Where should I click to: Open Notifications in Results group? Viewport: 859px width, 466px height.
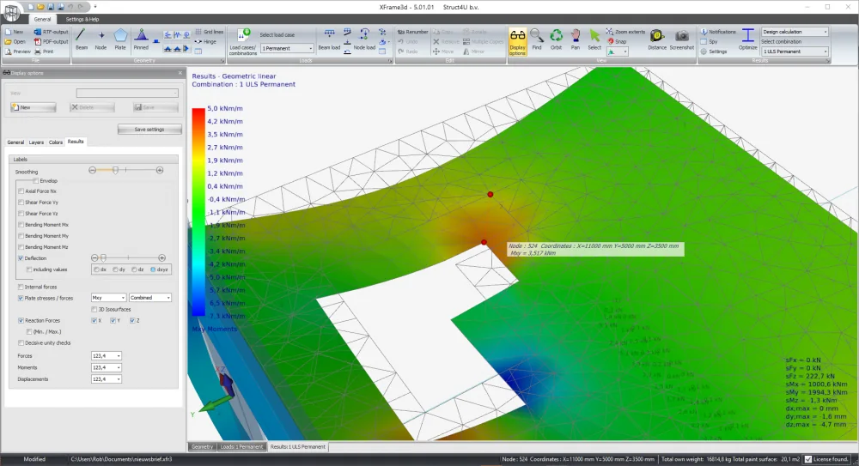(x=718, y=32)
